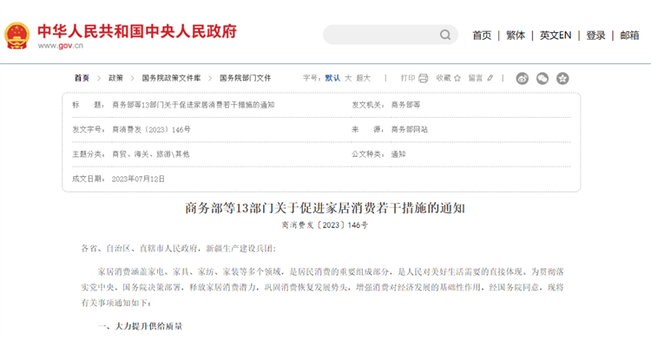Share via WeChat icon
Viewport: 651px width, 339px height.
[542, 78]
